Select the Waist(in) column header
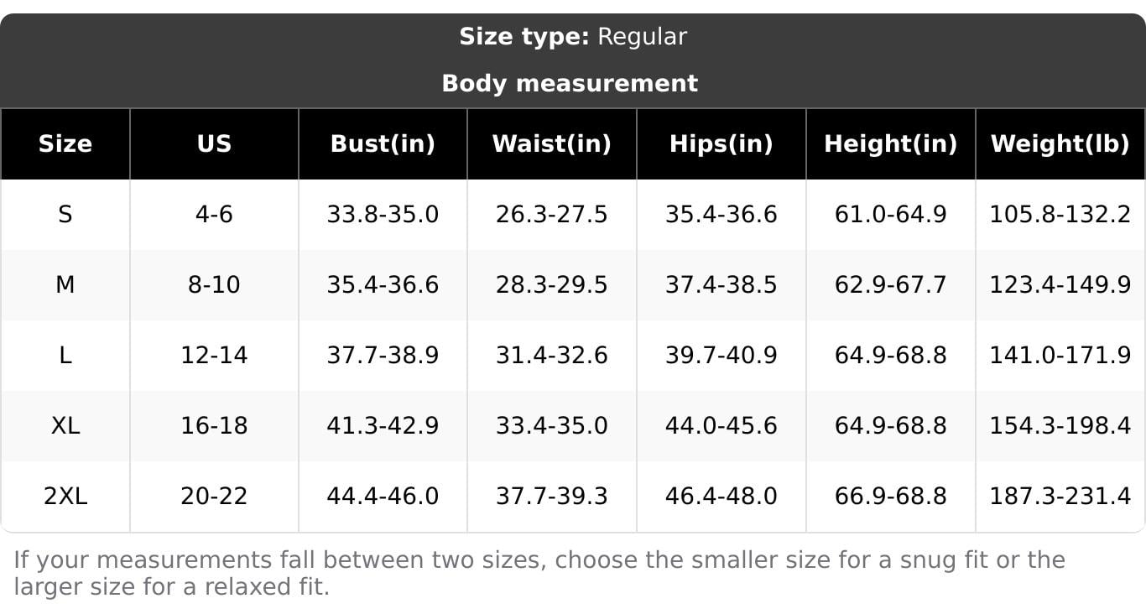Screen dimensions: 1146x614 click(551, 143)
